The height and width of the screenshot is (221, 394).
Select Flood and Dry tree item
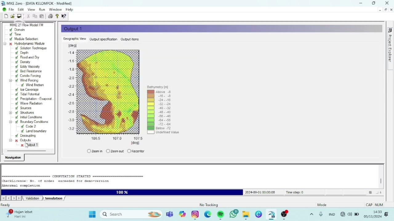(30, 57)
